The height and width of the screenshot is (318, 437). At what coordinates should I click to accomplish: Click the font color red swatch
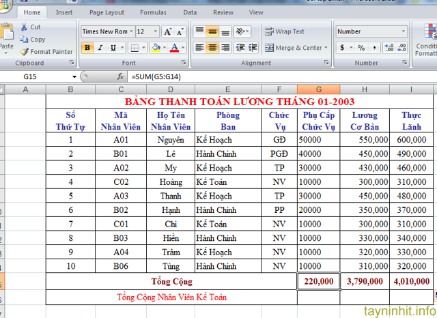coord(174,48)
